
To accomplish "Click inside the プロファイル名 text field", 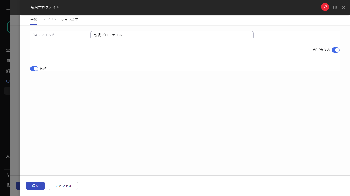I will pyautogui.click(x=172, y=35).
